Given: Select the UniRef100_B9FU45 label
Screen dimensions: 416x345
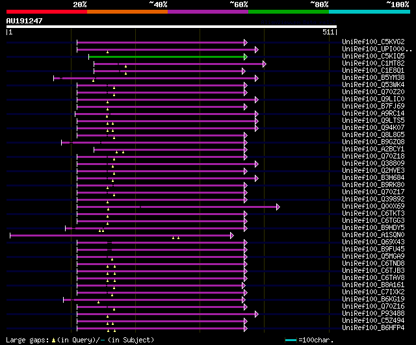Looking at the screenshot, I should (x=373, y=249).
